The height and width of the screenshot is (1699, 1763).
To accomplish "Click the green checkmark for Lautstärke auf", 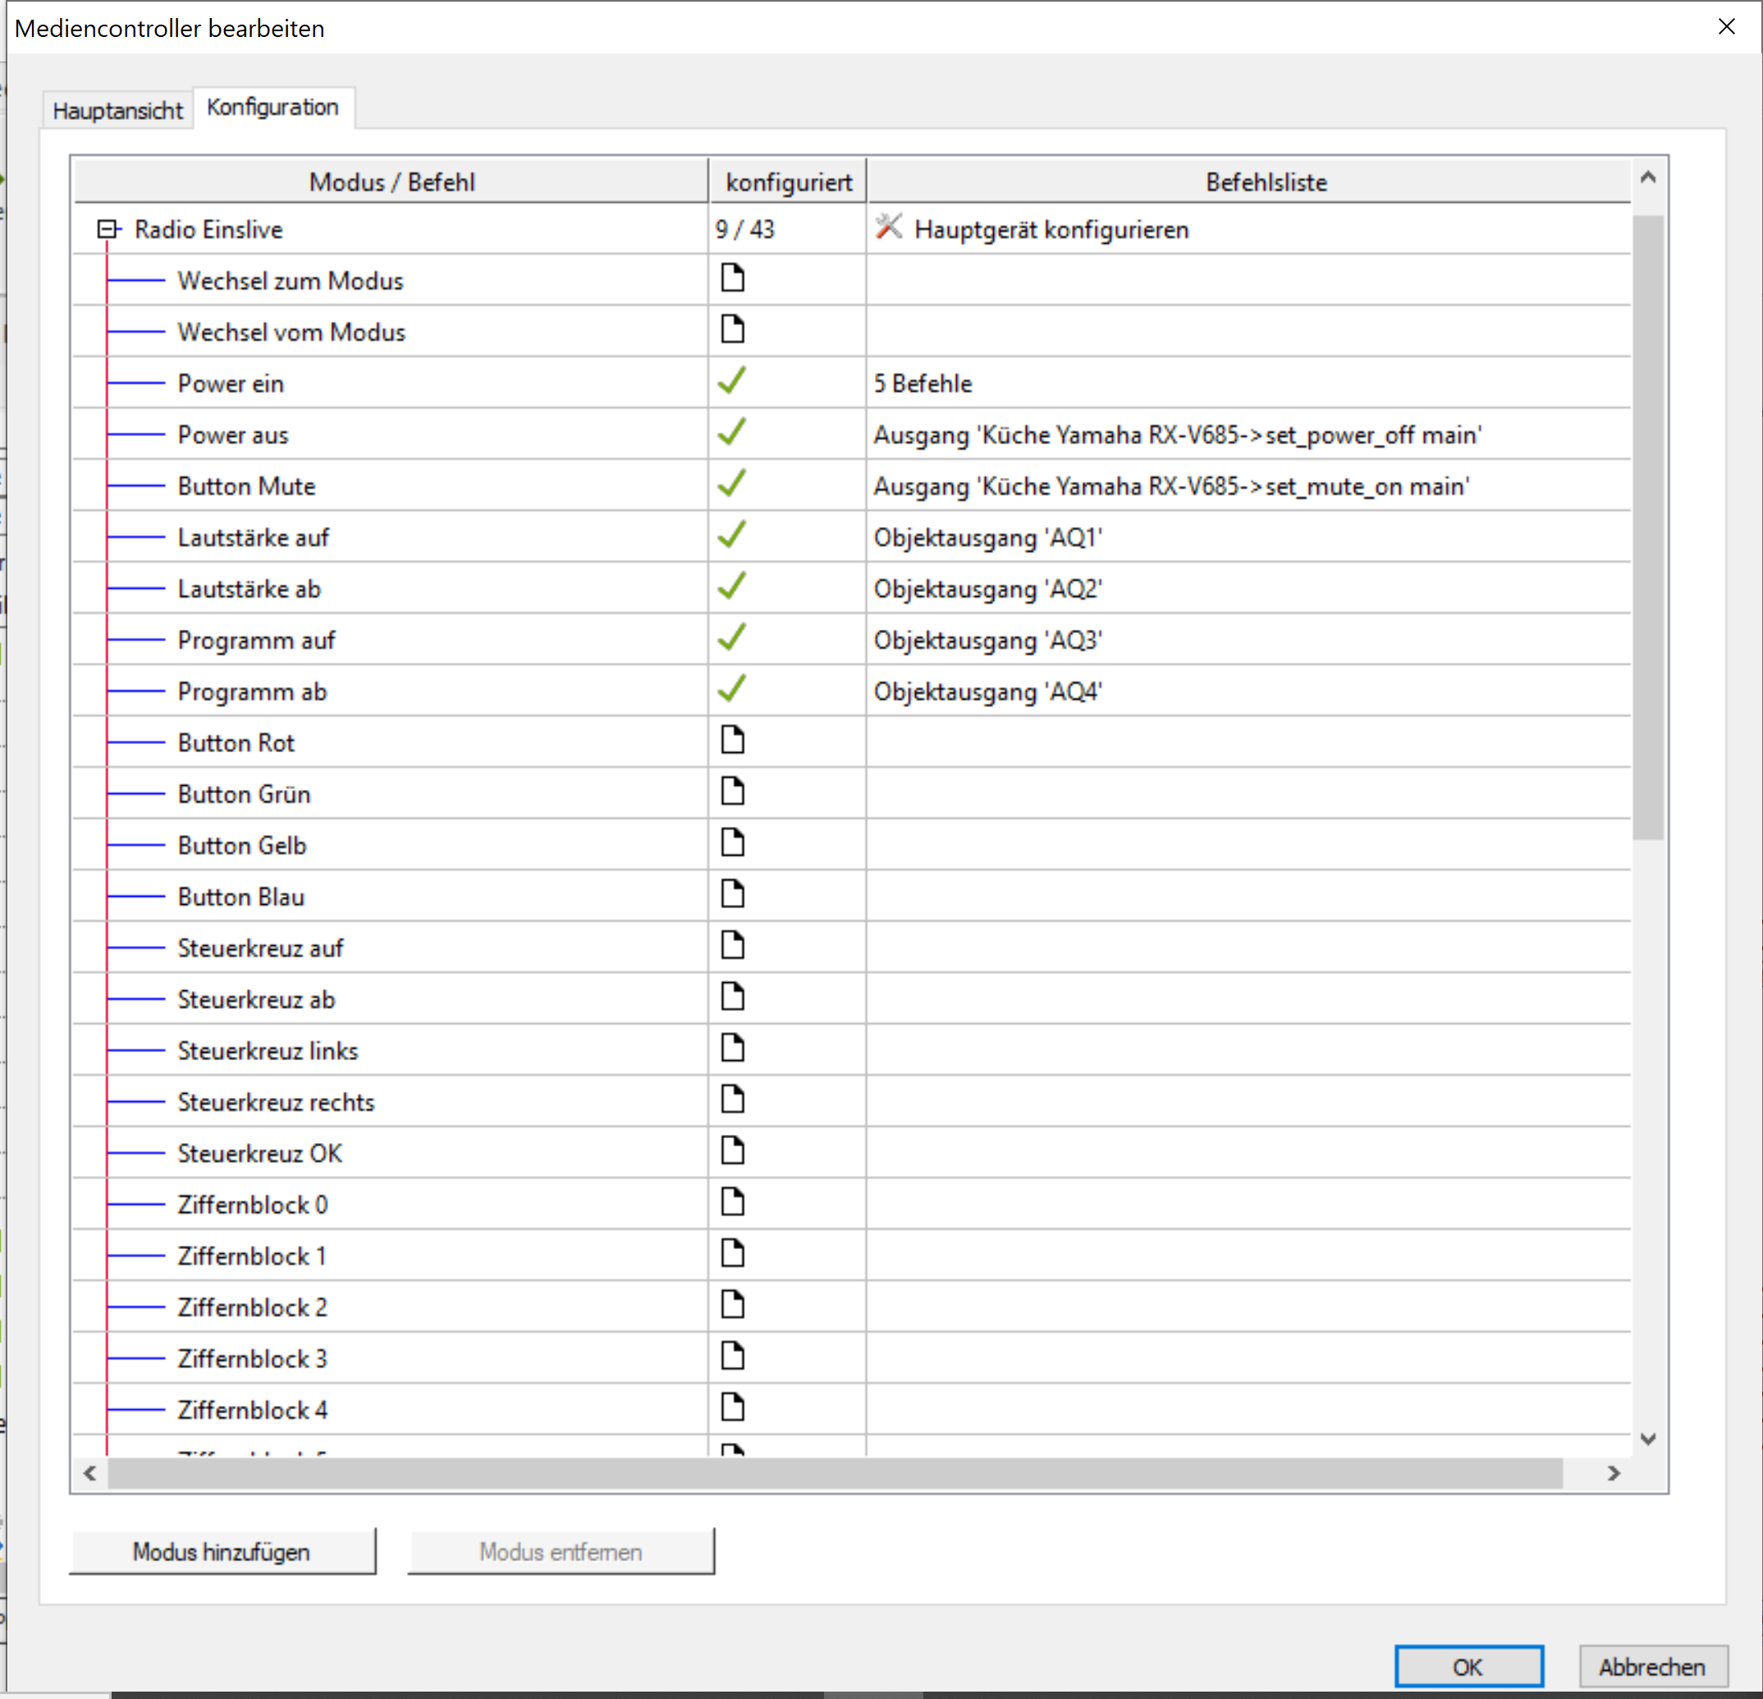I will coord(732,535).
